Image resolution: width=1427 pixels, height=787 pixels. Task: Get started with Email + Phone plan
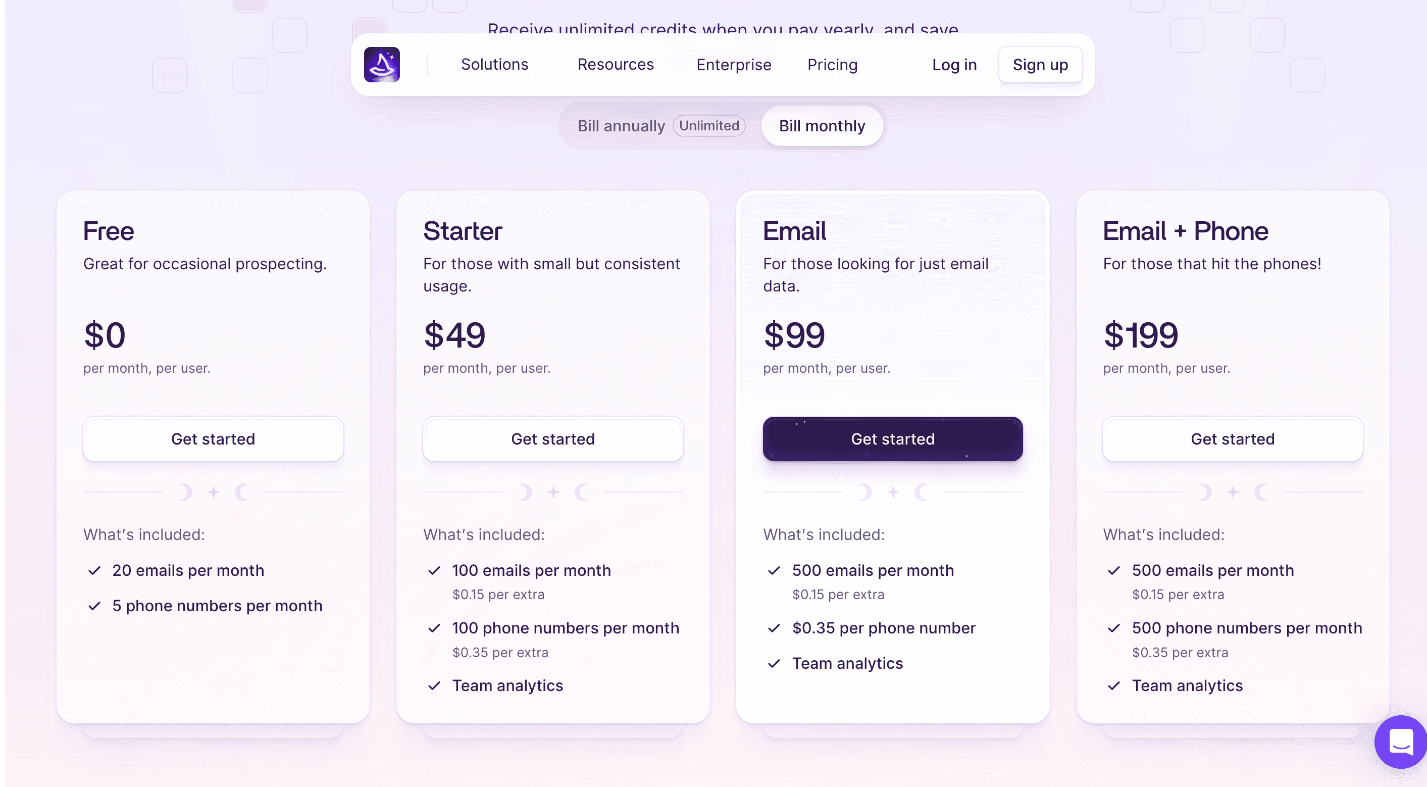tap(1233, 439)
